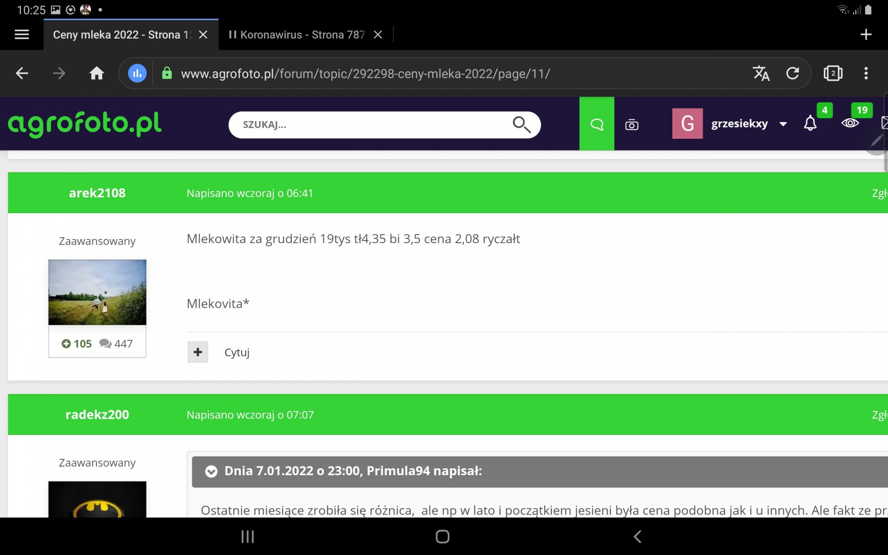Click the notifications bell icon
The image size is (888, 555).
point(810,124)
